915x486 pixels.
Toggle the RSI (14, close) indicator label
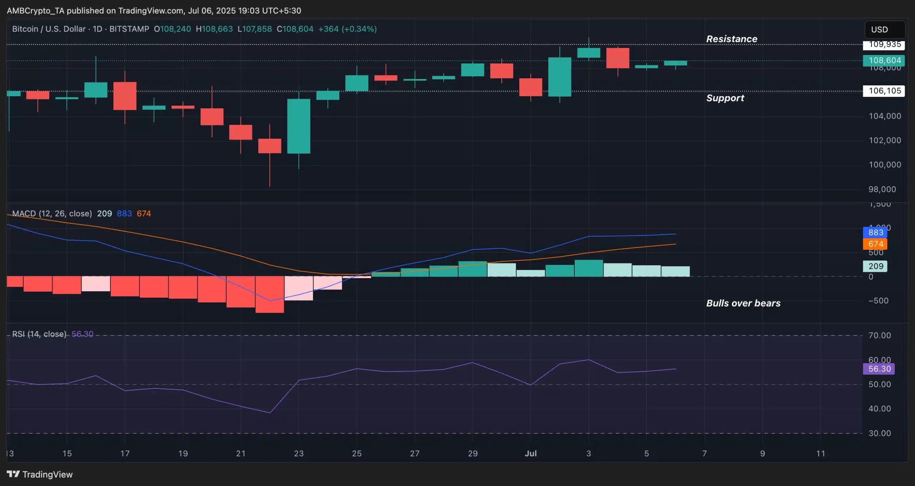pyautogui.click(x=39, y=334)
